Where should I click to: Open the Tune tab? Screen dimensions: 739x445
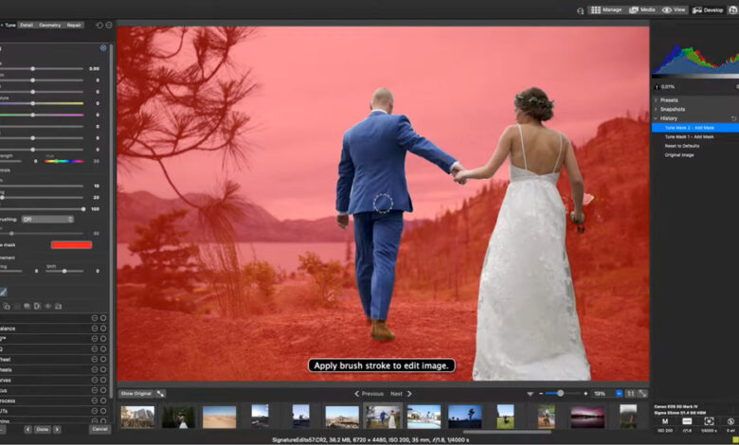[x=9, y=25]
